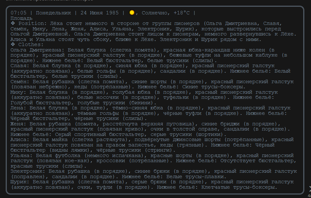Image resolution: width=311 pixels, height=198 pixels.
Task: Click the time value "07:05"
Action: point(18,13)
